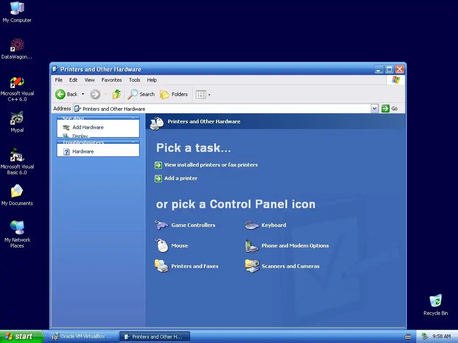Collapse the See Also panel chevron

[x=133, y=118]
